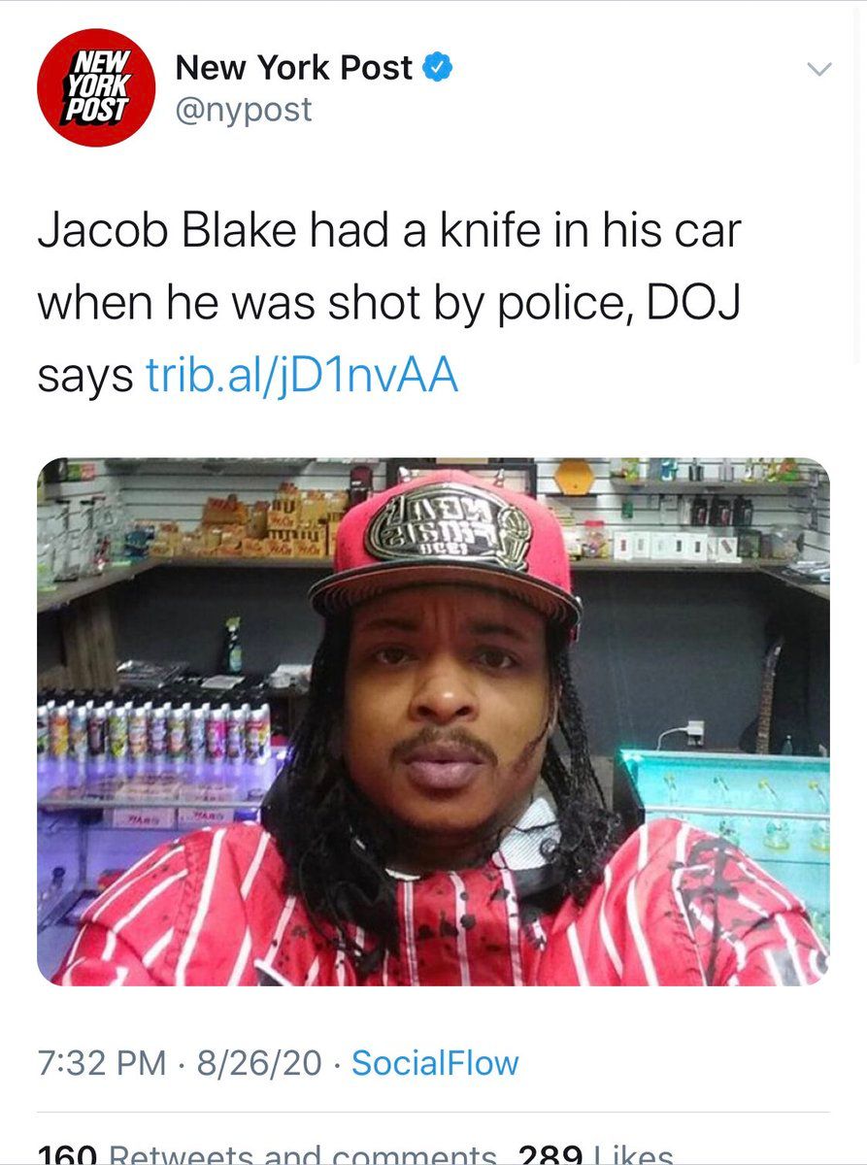
Task: Click the New York Post display name
Action: [x=294, y=68]
